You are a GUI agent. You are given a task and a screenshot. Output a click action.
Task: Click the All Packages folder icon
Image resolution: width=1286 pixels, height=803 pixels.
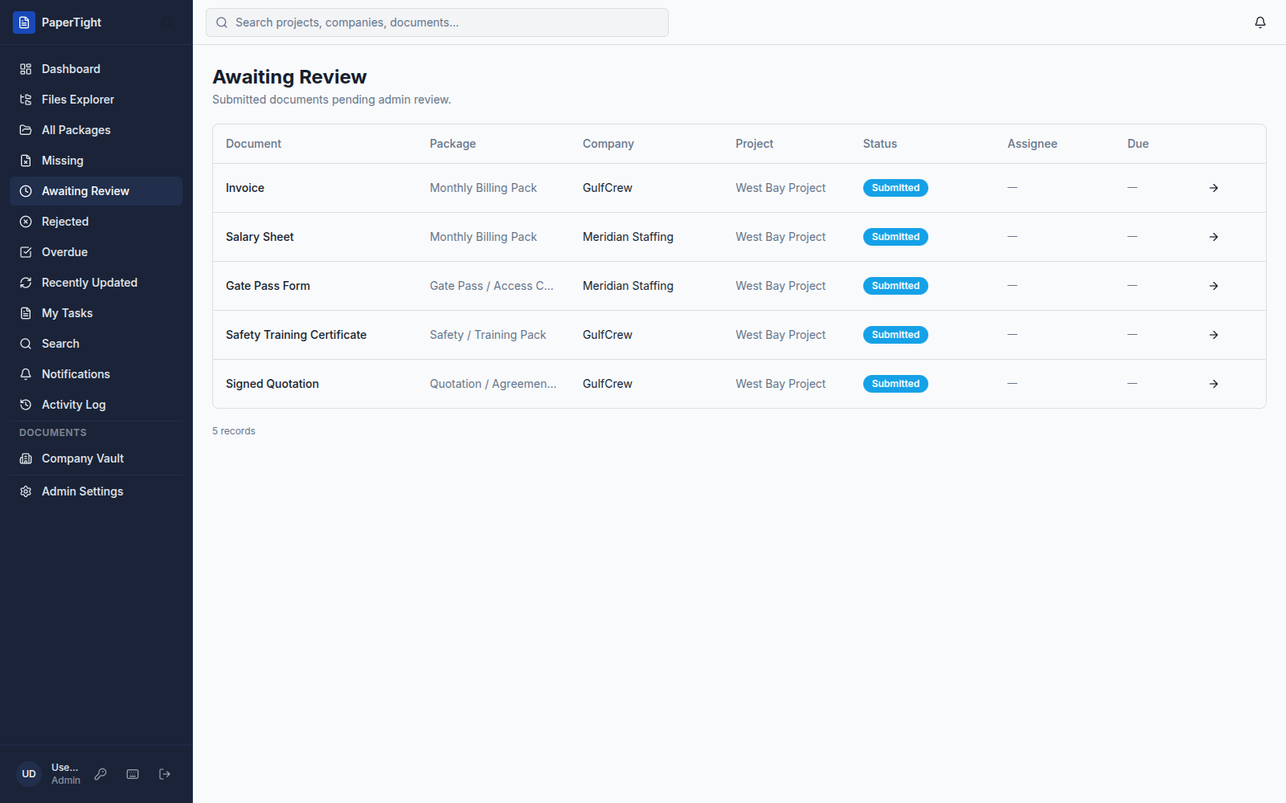click(x=26, y=130)
